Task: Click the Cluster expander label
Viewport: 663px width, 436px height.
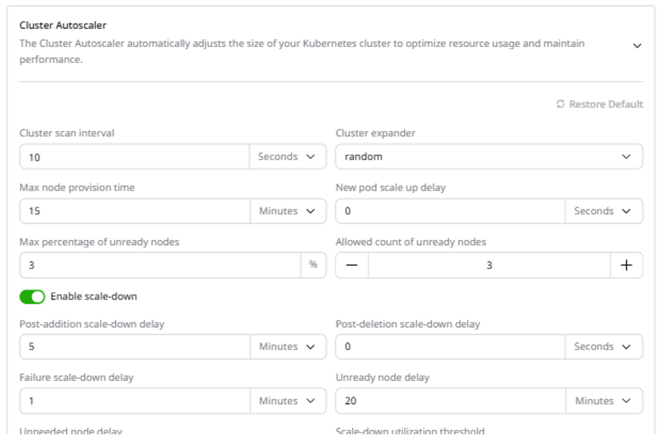Action: (376, 133)
